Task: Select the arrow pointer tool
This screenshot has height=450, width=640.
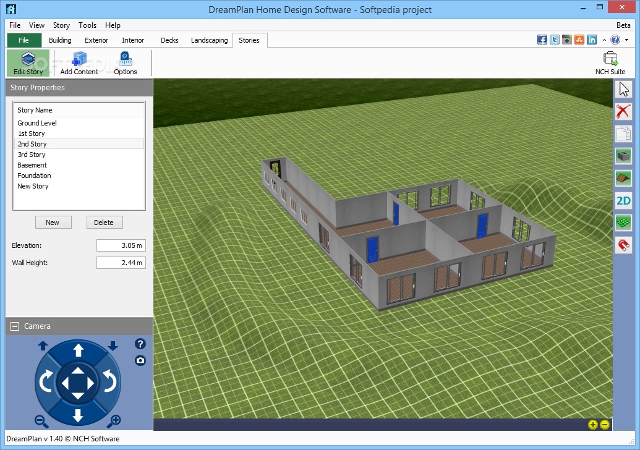Action: pos(623,90)
